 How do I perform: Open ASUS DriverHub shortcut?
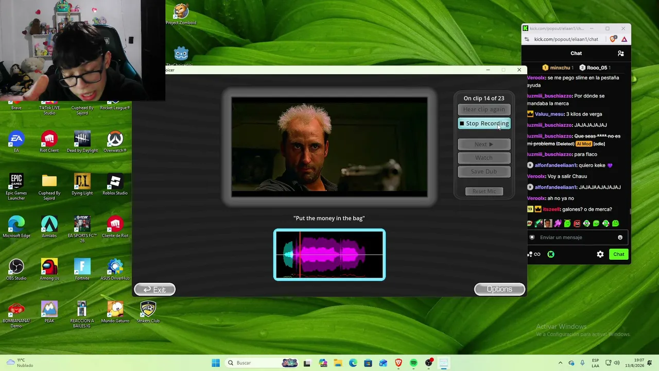(115, 269)
